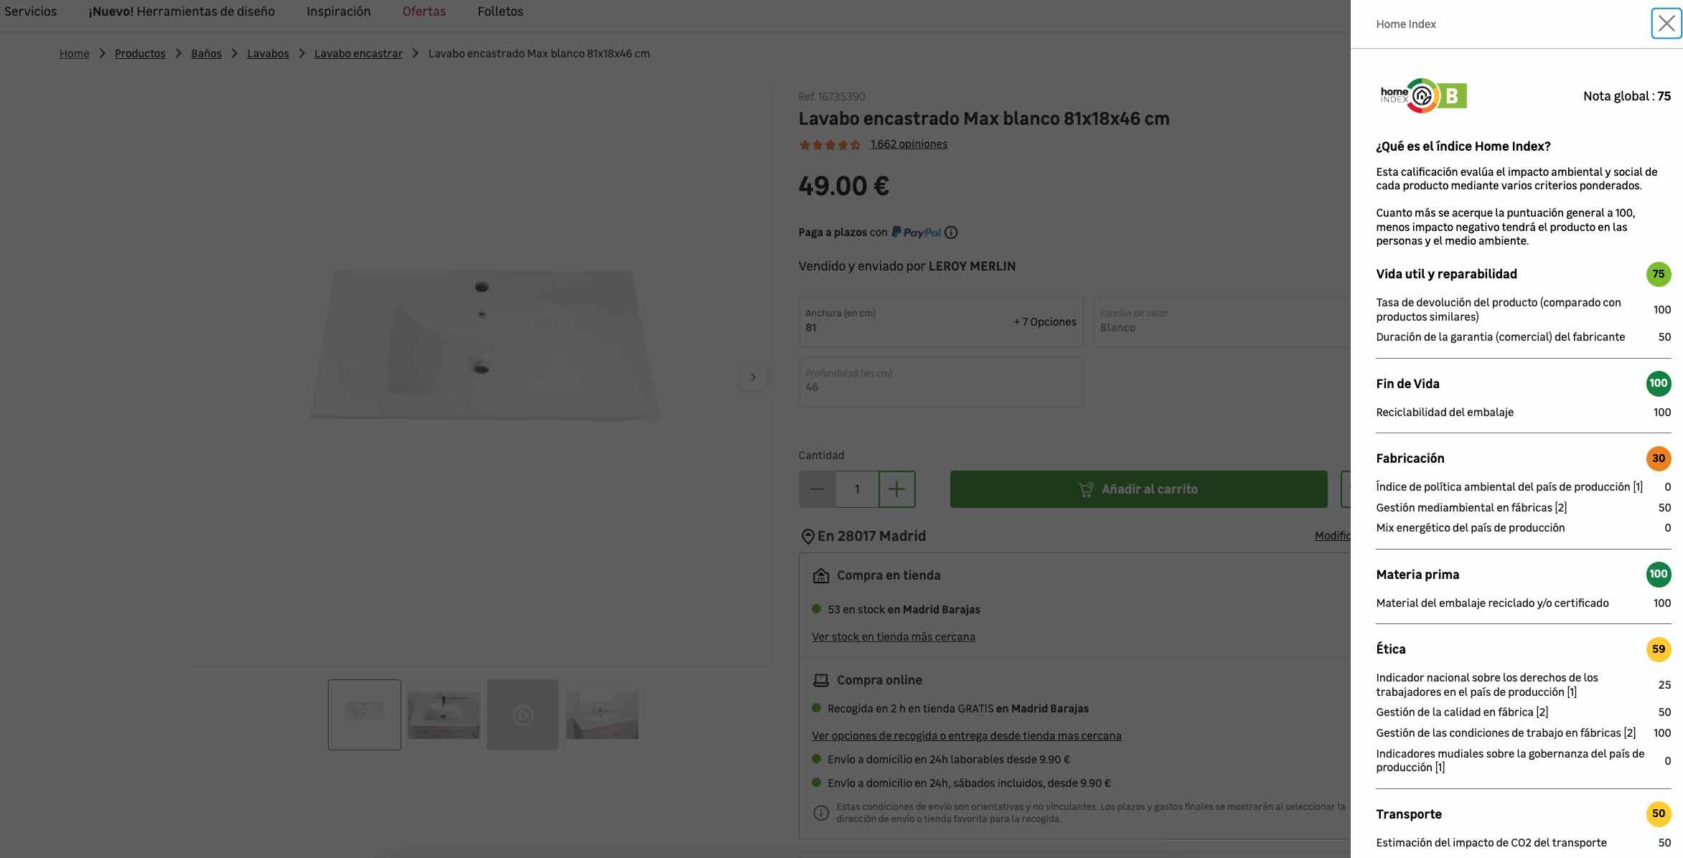The height and width of the screenshot is (858, 1683).
Task: Click the yellow 59 Ética score badge
Action: [1659, 649]
